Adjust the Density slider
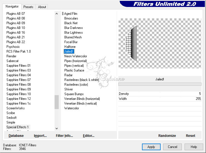 pyautogui.click(x=160, y=94)
